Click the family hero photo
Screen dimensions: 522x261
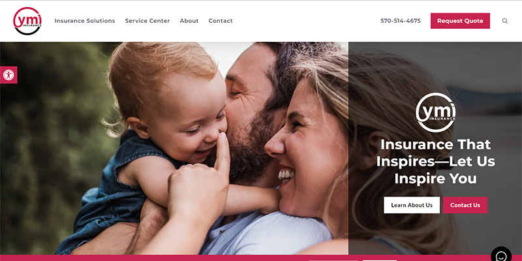point(174,148)
